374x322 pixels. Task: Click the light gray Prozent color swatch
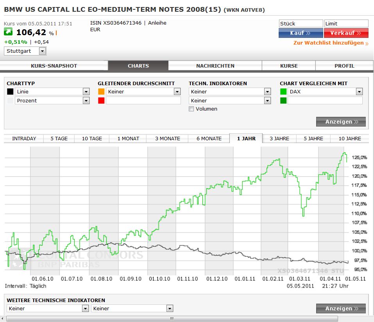pos(10,101)
